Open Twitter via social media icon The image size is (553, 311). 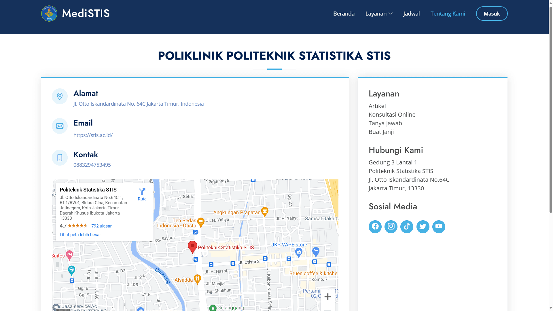(x=423, y=227)
